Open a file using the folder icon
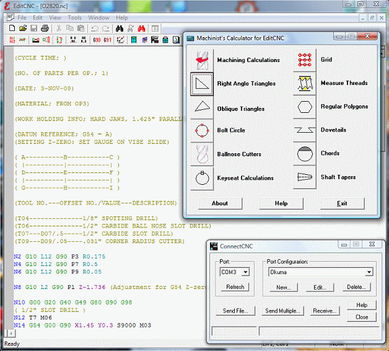 (23, 29)
